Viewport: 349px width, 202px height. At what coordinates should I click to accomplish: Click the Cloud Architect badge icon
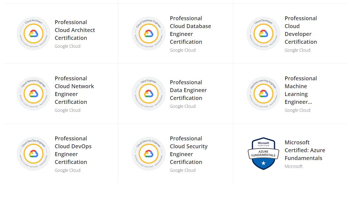[34, 33]
